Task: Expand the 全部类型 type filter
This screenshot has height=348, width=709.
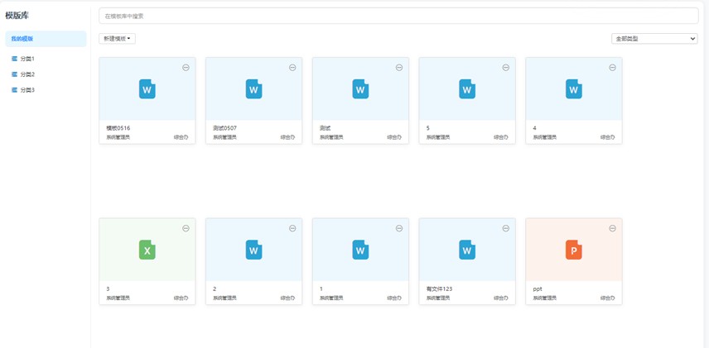Action: coord(654,39)
